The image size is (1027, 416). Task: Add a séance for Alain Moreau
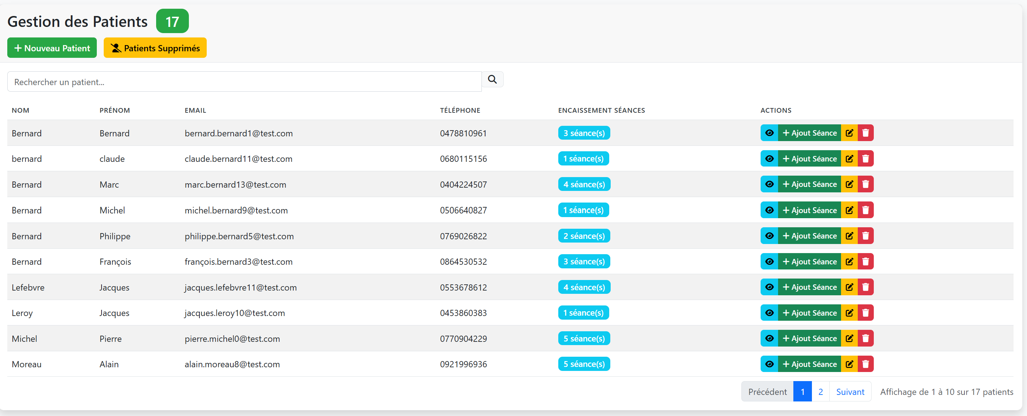click(809, 364)
